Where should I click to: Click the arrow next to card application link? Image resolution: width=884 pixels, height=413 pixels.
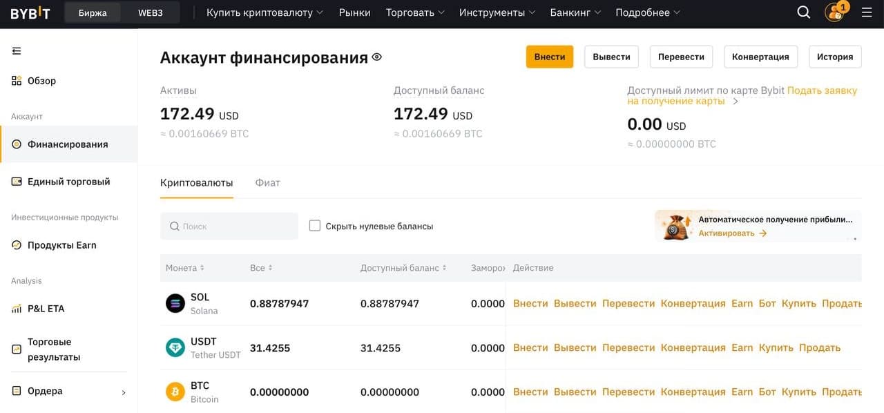click(x=736, y=102)
